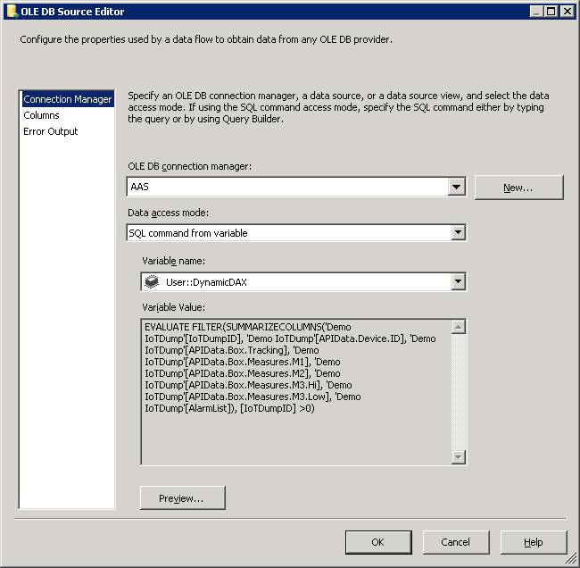This screenshot has height=568, width=580.
Task: Maximize the OLE DB Source Editor window
Action: pos(551,12)
